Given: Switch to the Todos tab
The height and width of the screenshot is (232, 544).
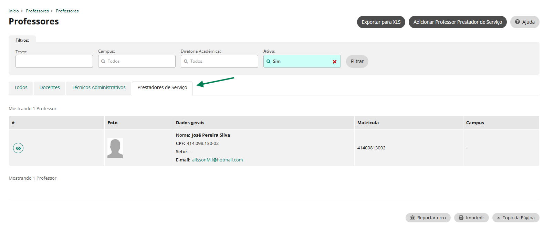Looking at the screenshot, I should (x=21, y=88).
